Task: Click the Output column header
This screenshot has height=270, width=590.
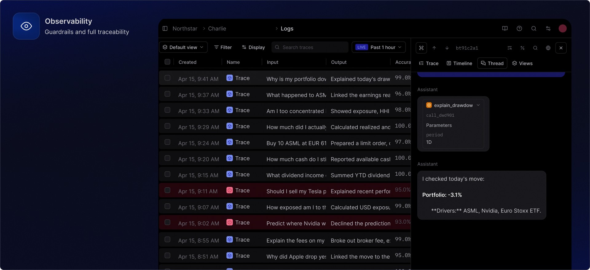Action: (x=339, y=62)
